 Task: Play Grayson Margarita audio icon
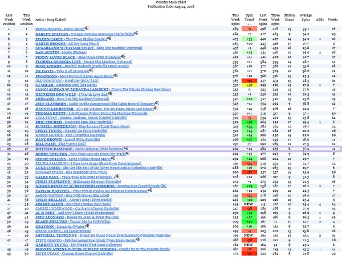[x=87, y=226]
